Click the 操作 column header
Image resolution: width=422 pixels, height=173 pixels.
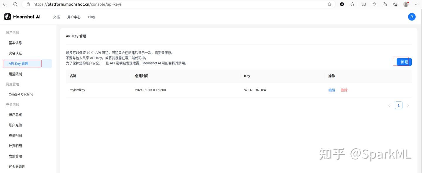click(x=331, y=76)
